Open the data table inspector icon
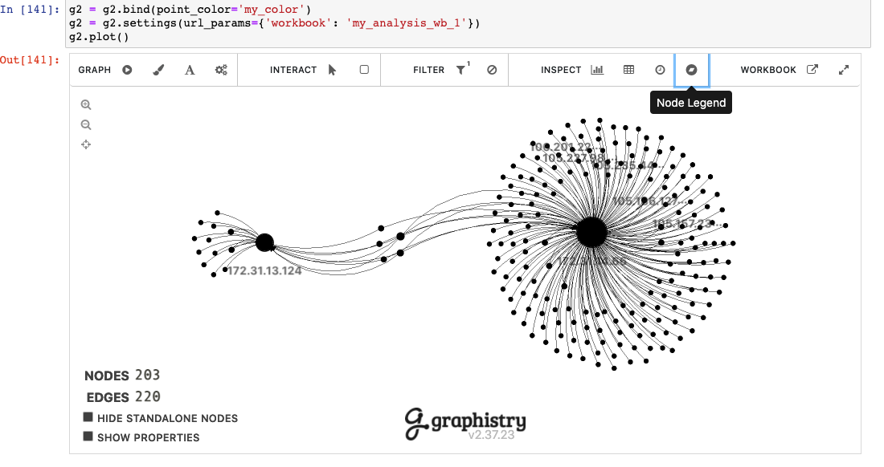The image size is (884, 467). (x=628, y=70)
